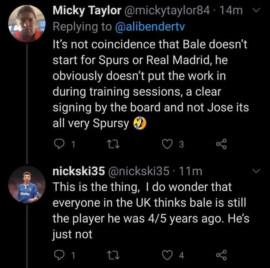Retweet Micky Taylor's tweet about Bale
Viewport: 270px width, 268px height.
[x=113, y=144]
